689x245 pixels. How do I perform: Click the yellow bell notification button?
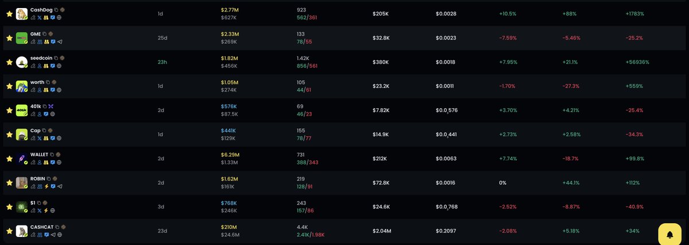pos(669,234)
